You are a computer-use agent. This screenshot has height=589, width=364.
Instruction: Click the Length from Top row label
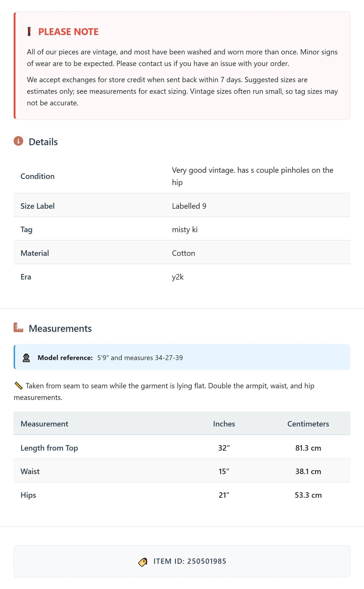49,448
